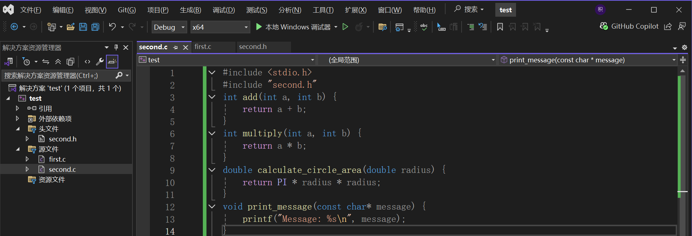Collapse print_message function at line 12

(x=212, y=206)
